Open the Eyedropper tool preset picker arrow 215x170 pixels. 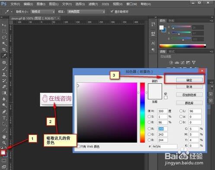12,12
